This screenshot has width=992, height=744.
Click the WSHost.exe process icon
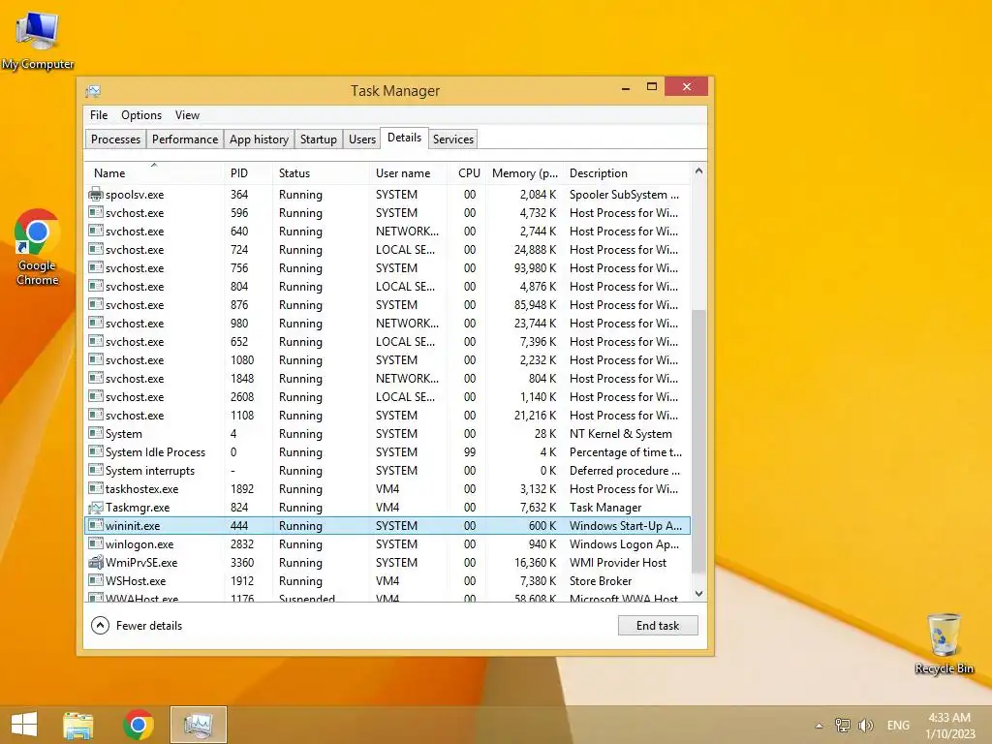(96, 581)
